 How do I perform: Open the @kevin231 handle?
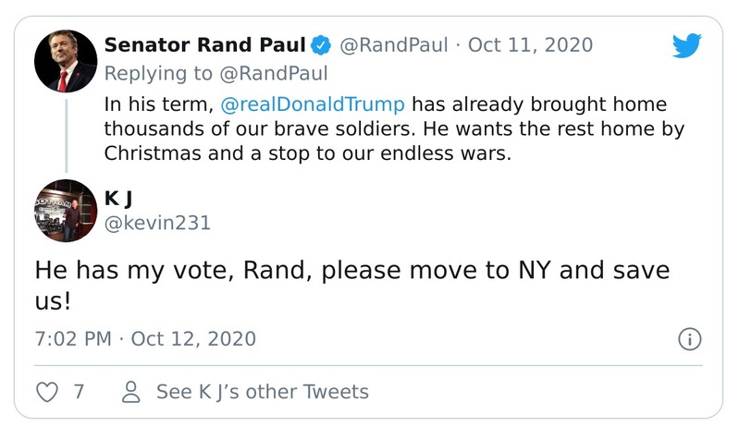[x=157, y=223]
